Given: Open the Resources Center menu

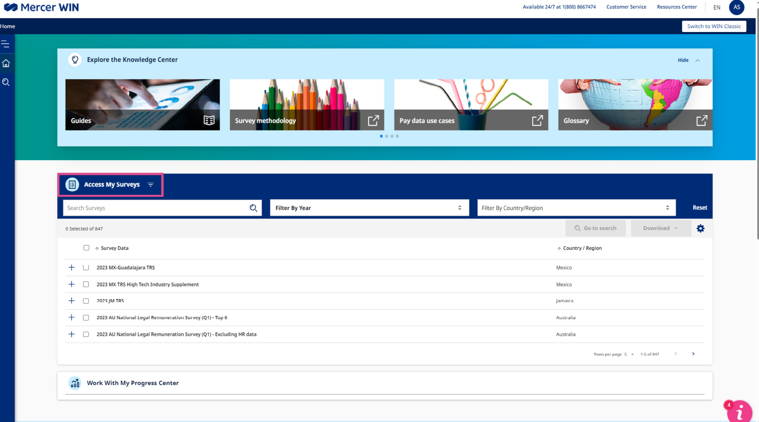Looking at the screenshot, I should pyautogui.click(x=677, y=7).
